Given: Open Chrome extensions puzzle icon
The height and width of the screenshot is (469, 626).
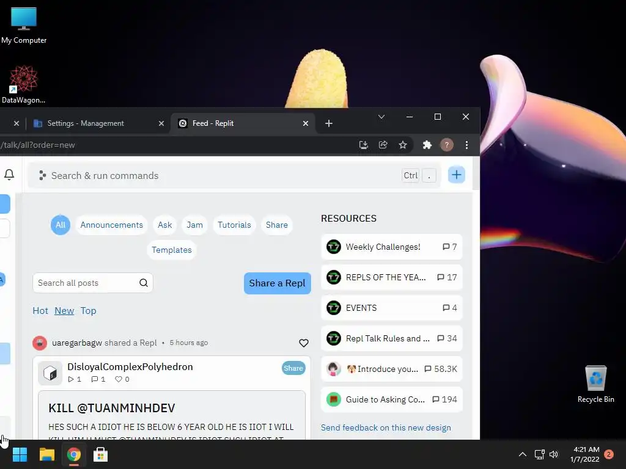Looking at the screenshot, I should 427,145.
